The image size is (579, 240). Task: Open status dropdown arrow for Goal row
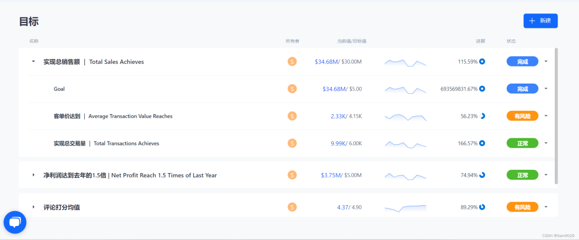point(546,89)
